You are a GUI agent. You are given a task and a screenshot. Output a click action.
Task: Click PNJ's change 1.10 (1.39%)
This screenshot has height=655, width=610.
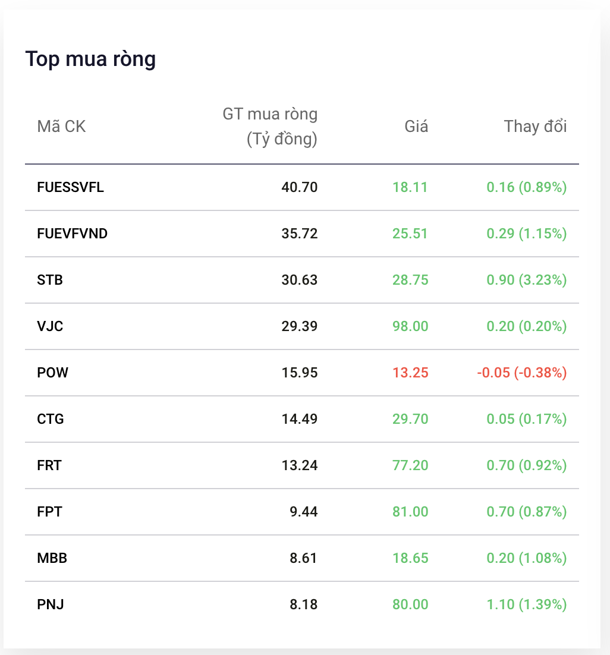pos(526,604)
